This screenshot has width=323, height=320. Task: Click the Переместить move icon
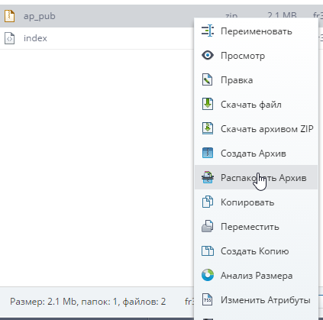pyautogui.click(x=208, y=226)
